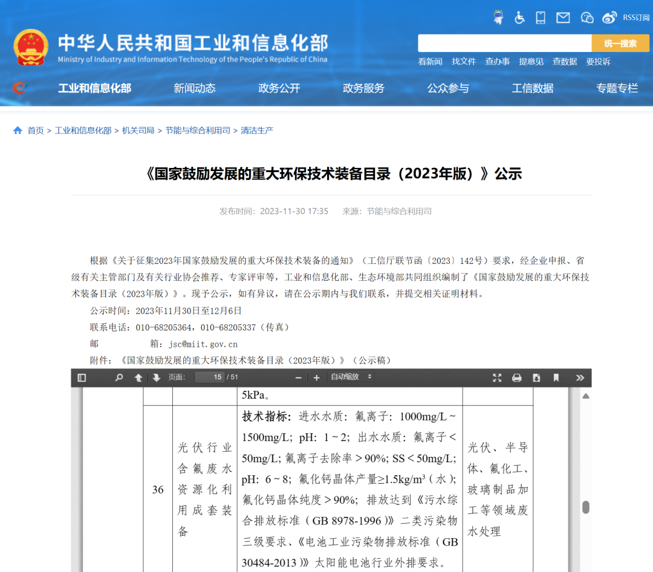The height and width of the screenshot is (572, 653).
Task: Go to next PDF page
Action: pyautogui.click(x=157, y=378)
